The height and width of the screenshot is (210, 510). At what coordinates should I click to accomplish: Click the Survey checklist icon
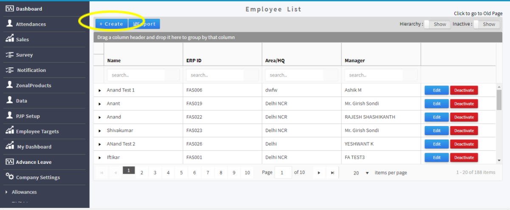click(9, 55)
